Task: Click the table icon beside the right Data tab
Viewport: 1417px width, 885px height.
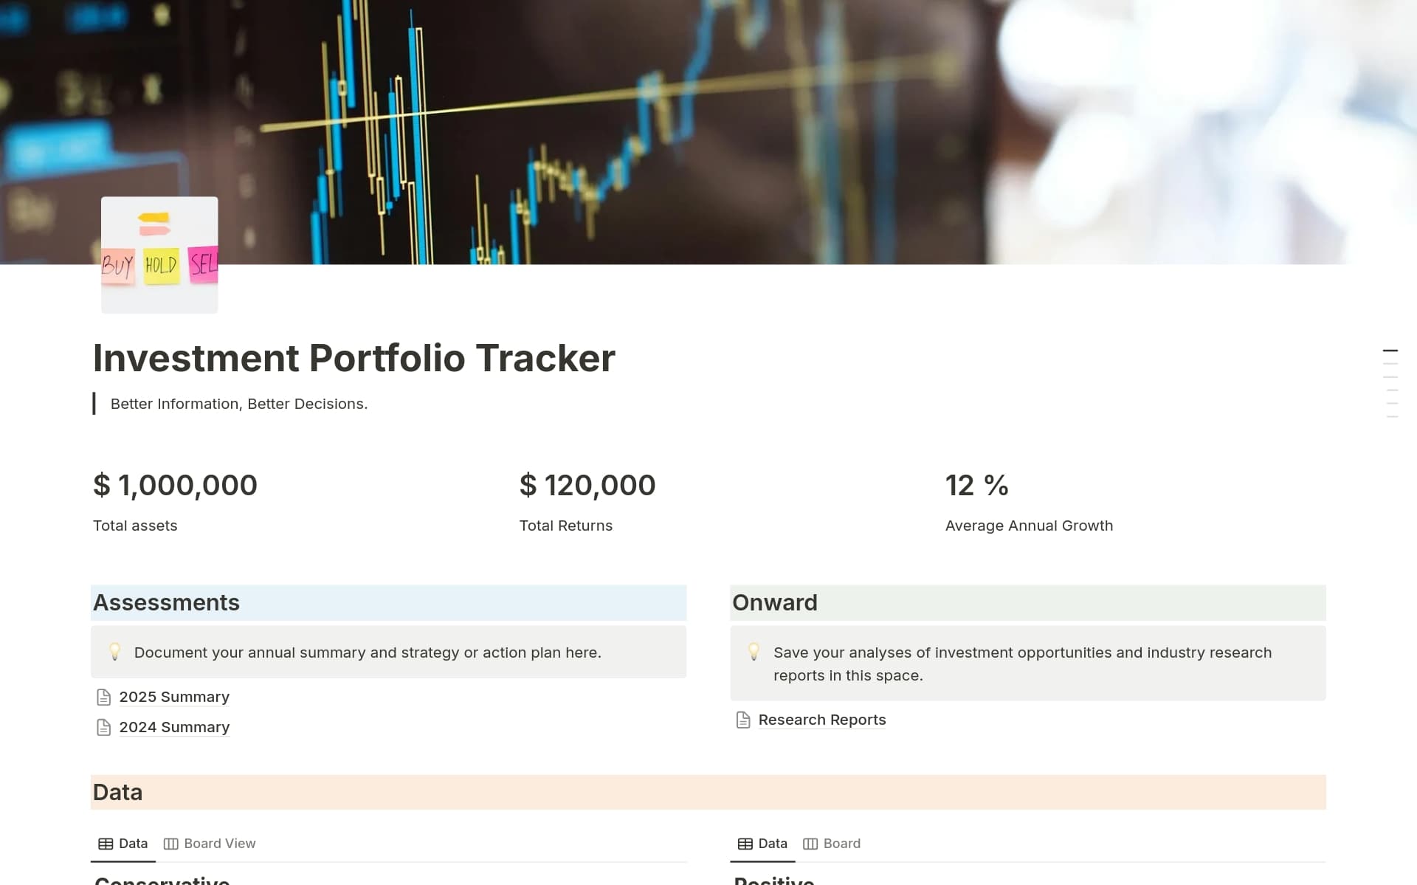Action: coord(744,843)
